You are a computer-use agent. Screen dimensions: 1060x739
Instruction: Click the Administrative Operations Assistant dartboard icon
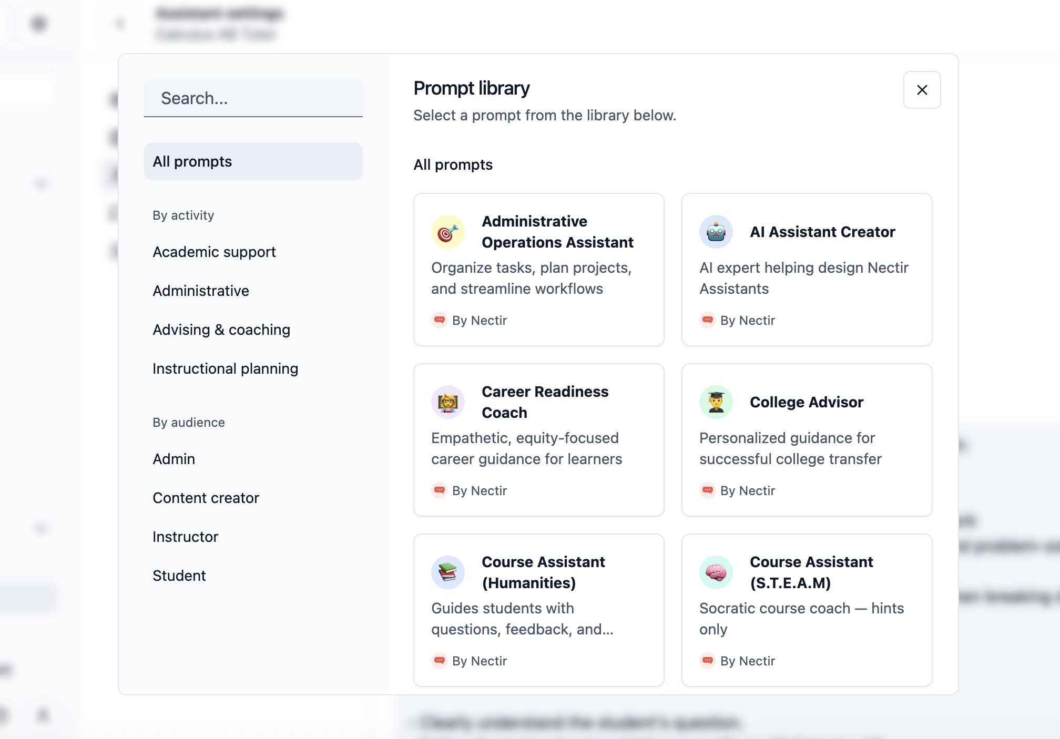pyautogui.click(x=447, y=231)
